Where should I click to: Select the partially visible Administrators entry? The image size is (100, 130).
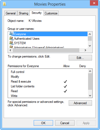click(39, 47)
